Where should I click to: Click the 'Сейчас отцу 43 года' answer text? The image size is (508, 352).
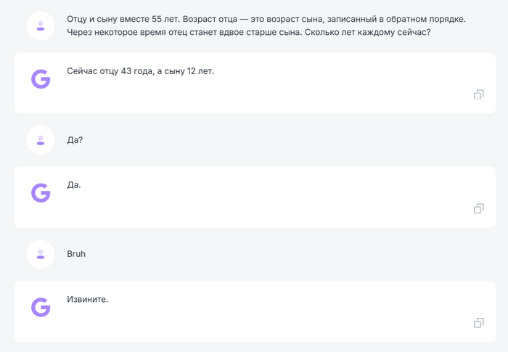point(140,71)
